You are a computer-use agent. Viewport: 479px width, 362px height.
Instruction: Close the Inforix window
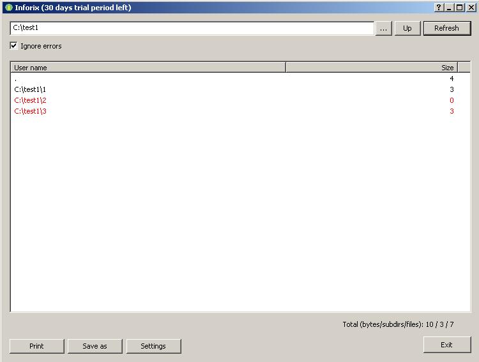(470, 8)
